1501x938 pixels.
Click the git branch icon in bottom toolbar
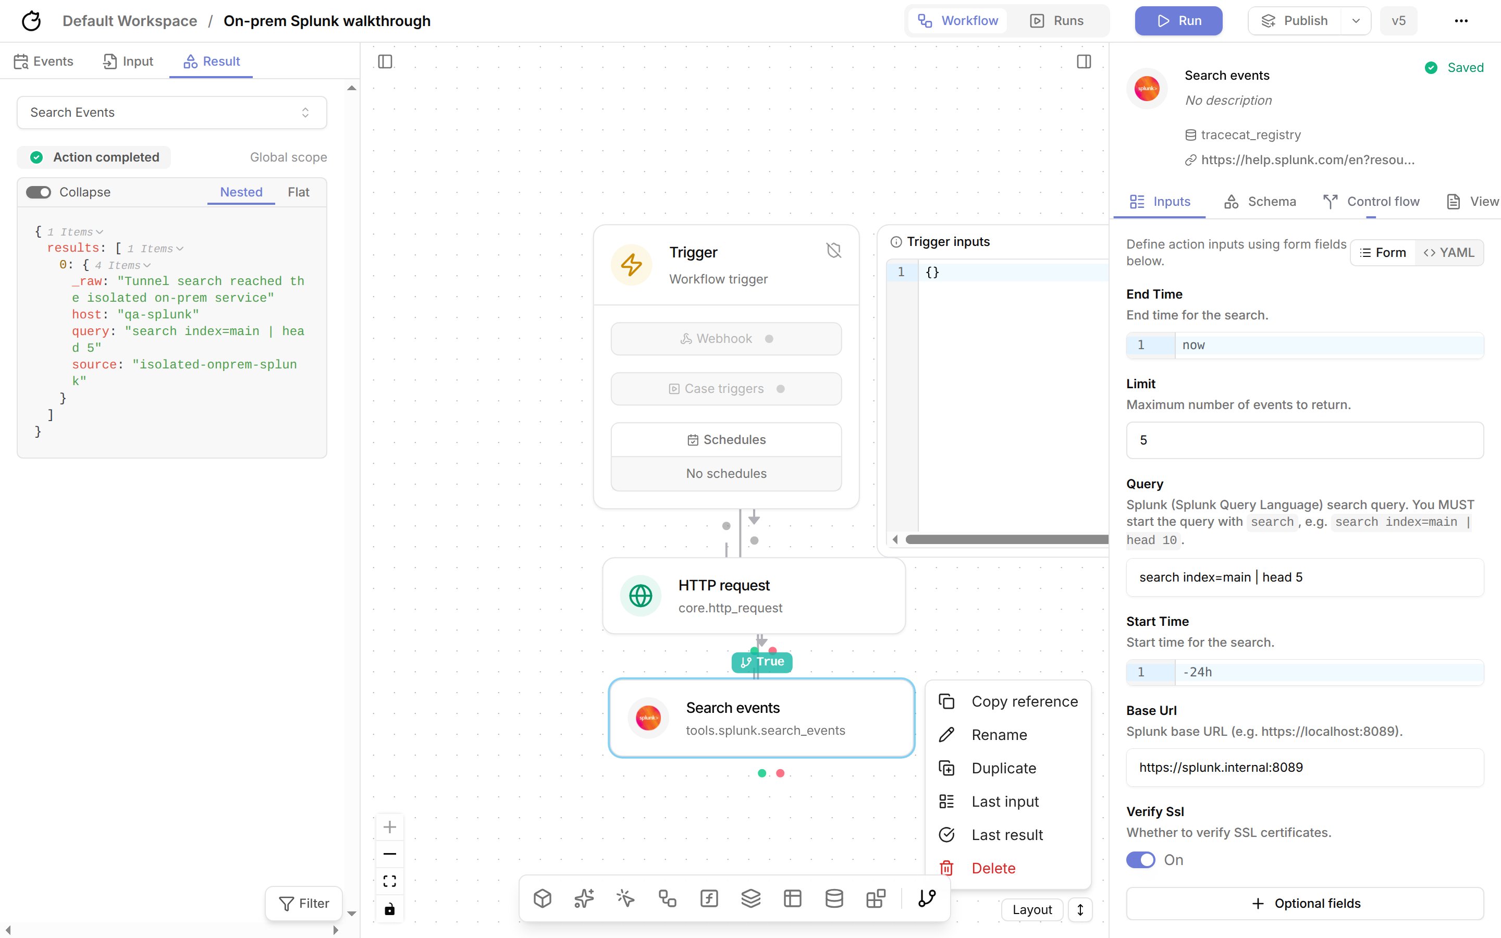(927, 898)
